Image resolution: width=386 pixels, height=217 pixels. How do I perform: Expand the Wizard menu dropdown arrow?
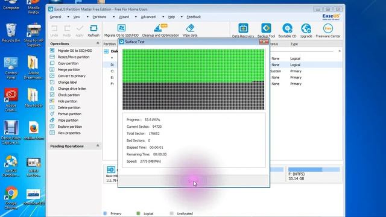[x=136, y=17]
